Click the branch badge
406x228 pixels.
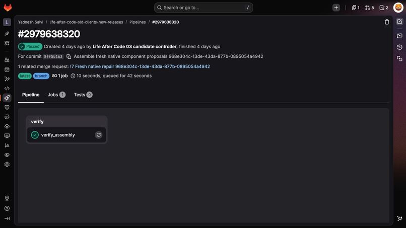click(41, 76)
